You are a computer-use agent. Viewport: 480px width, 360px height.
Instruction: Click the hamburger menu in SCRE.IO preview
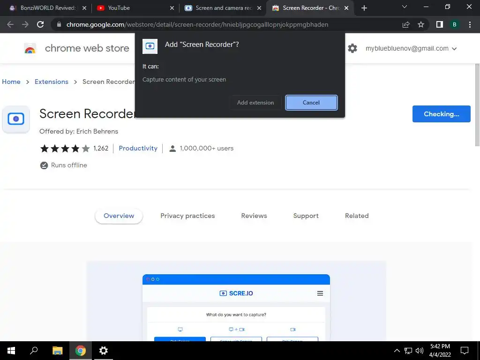click(x=320, y=293)
